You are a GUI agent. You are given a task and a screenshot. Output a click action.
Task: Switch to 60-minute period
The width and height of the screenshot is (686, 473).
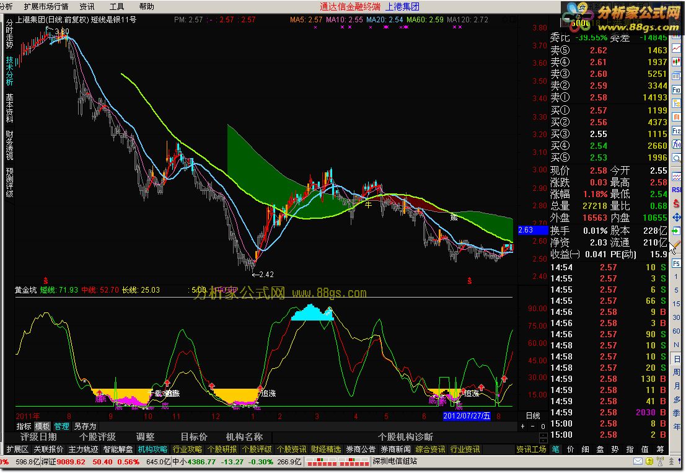676,331
